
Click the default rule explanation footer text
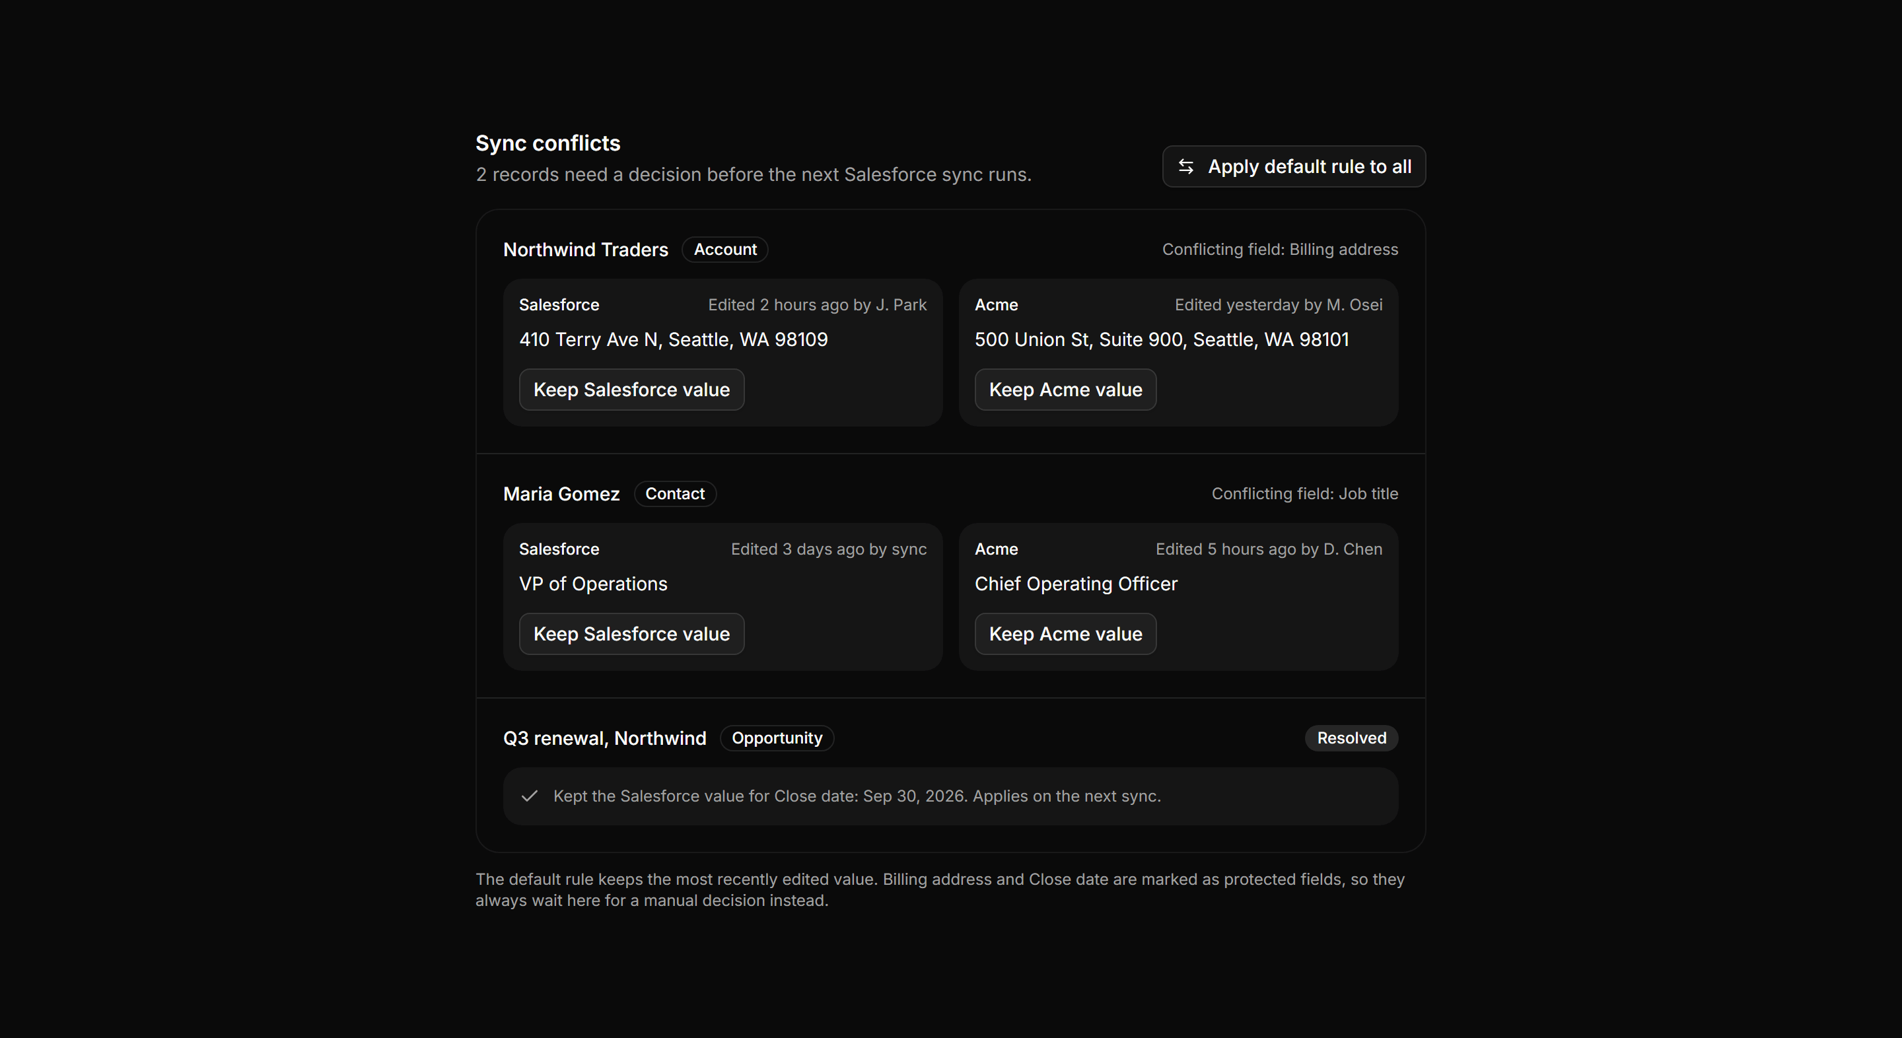point(940,889)
